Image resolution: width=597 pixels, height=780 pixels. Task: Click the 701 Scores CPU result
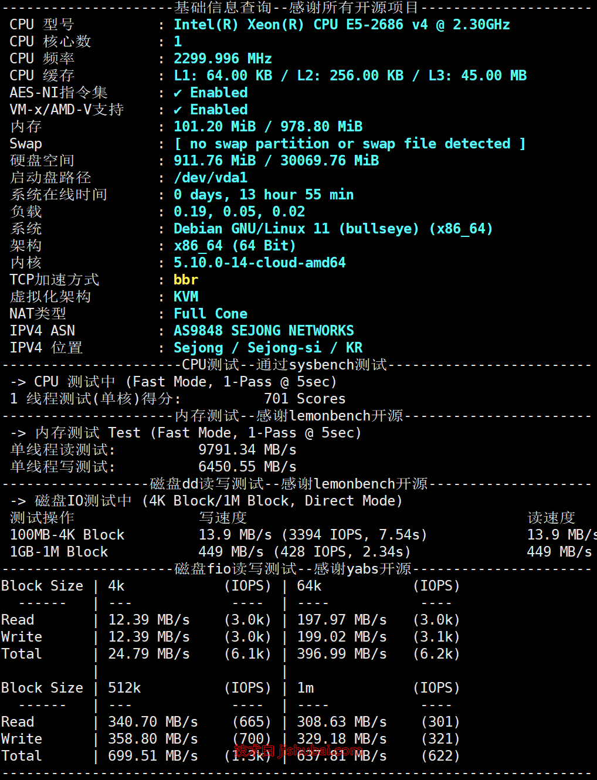tap(305, 399)
